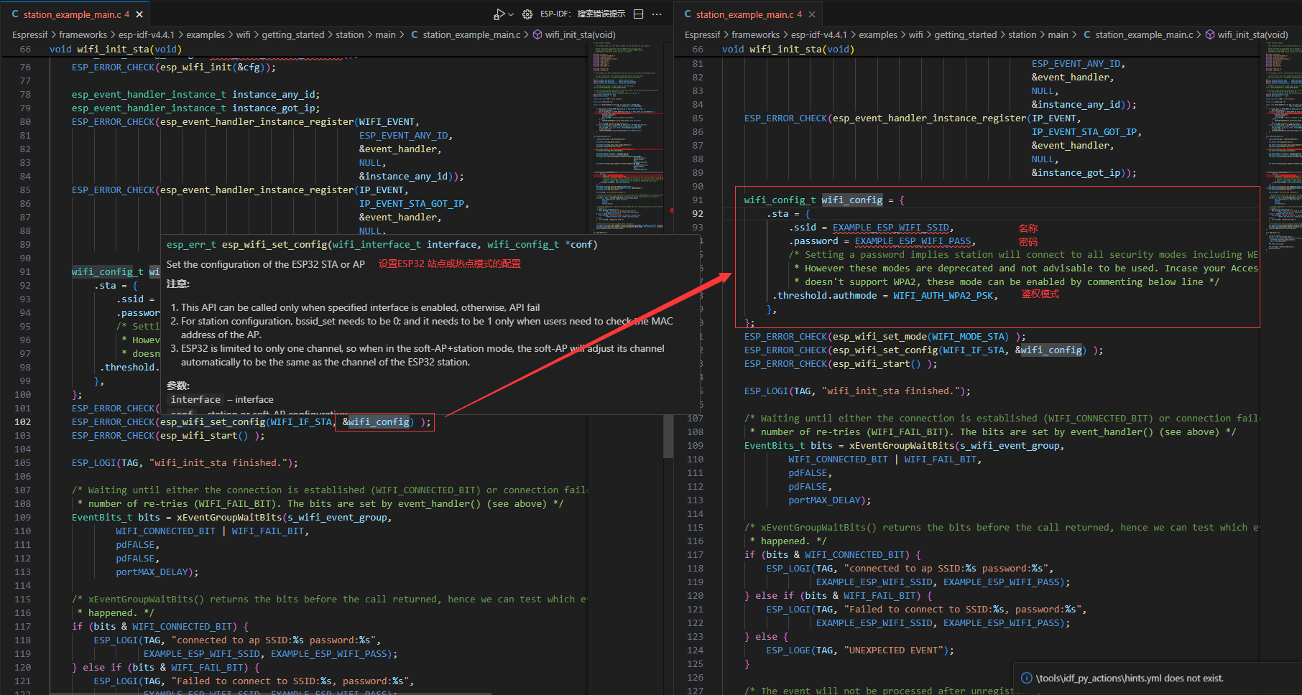This screenshot has width=1302, height=695.
Task: Click the wifi_init_sta(void) symbol breadcrumb in the right editor
Action: point(1252,34)
